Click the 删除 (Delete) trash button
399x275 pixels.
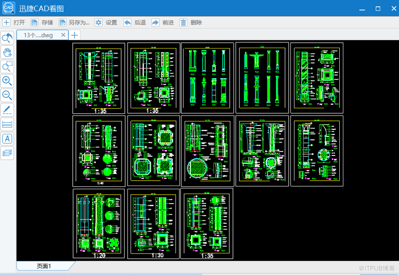[x=191, y=22]
